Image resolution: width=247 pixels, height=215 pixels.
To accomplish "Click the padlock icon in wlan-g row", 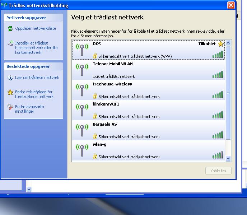I will point(95,156).
